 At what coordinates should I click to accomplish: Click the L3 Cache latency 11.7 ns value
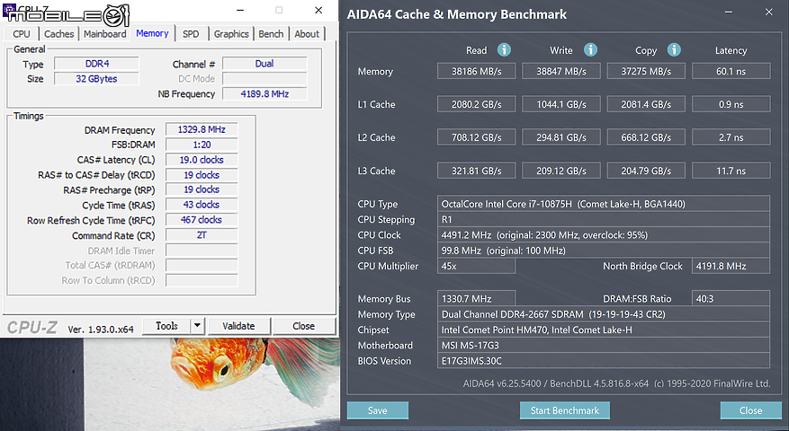(731, 171)
